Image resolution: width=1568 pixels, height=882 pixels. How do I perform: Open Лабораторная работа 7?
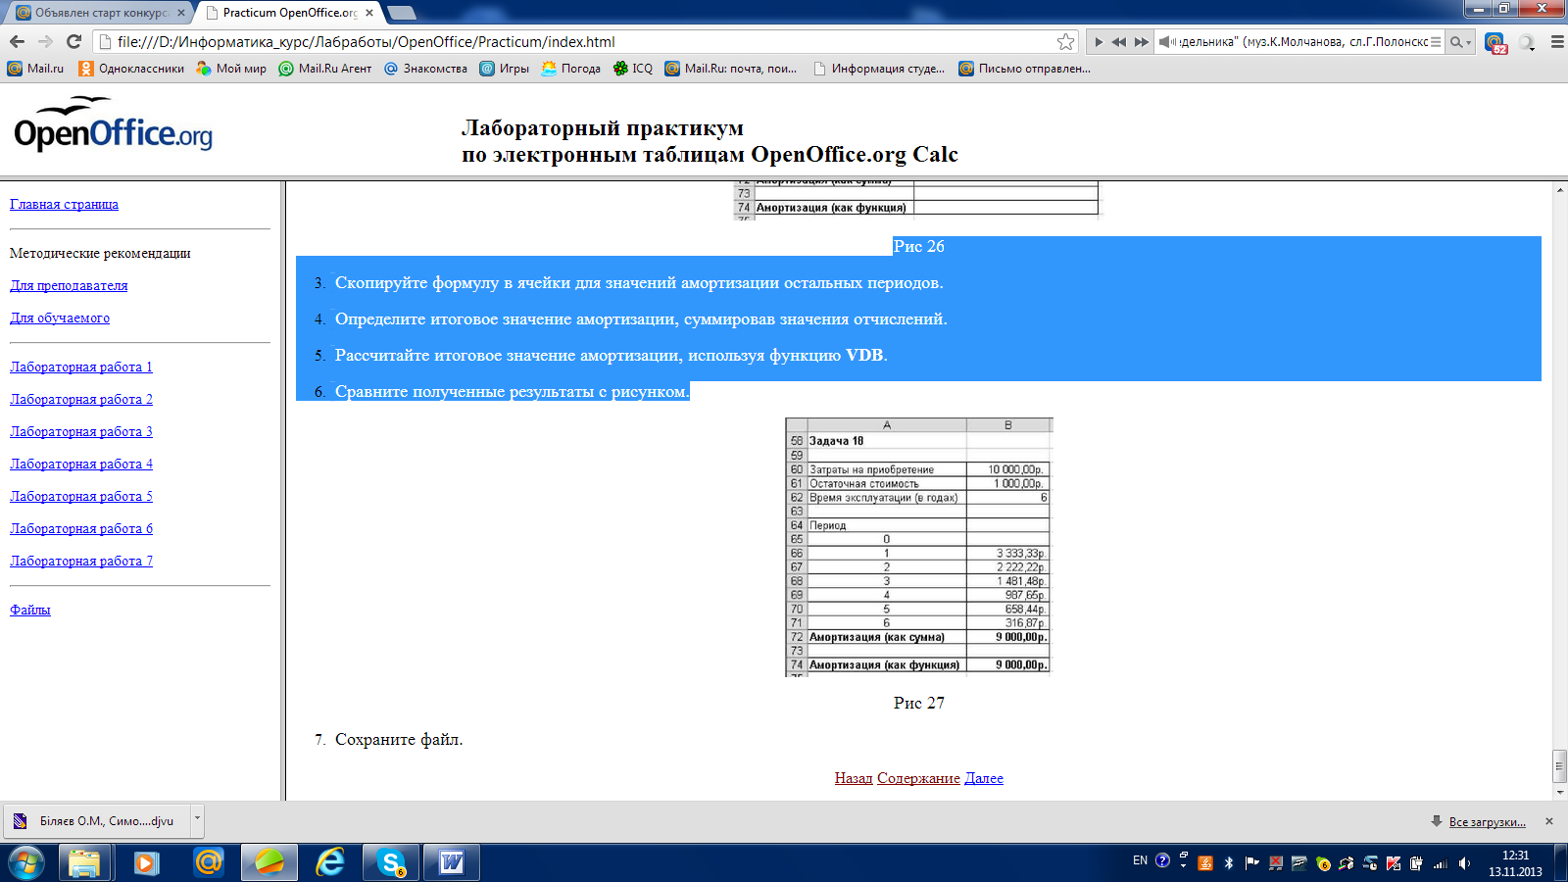(x=81, y=561)
